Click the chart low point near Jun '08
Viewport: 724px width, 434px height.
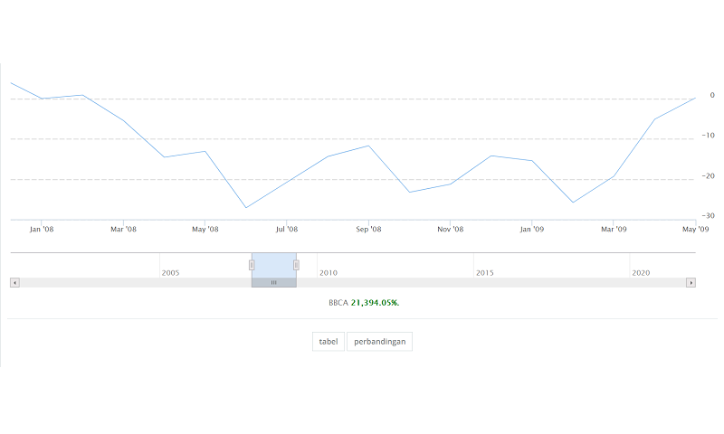click(246, 208)
